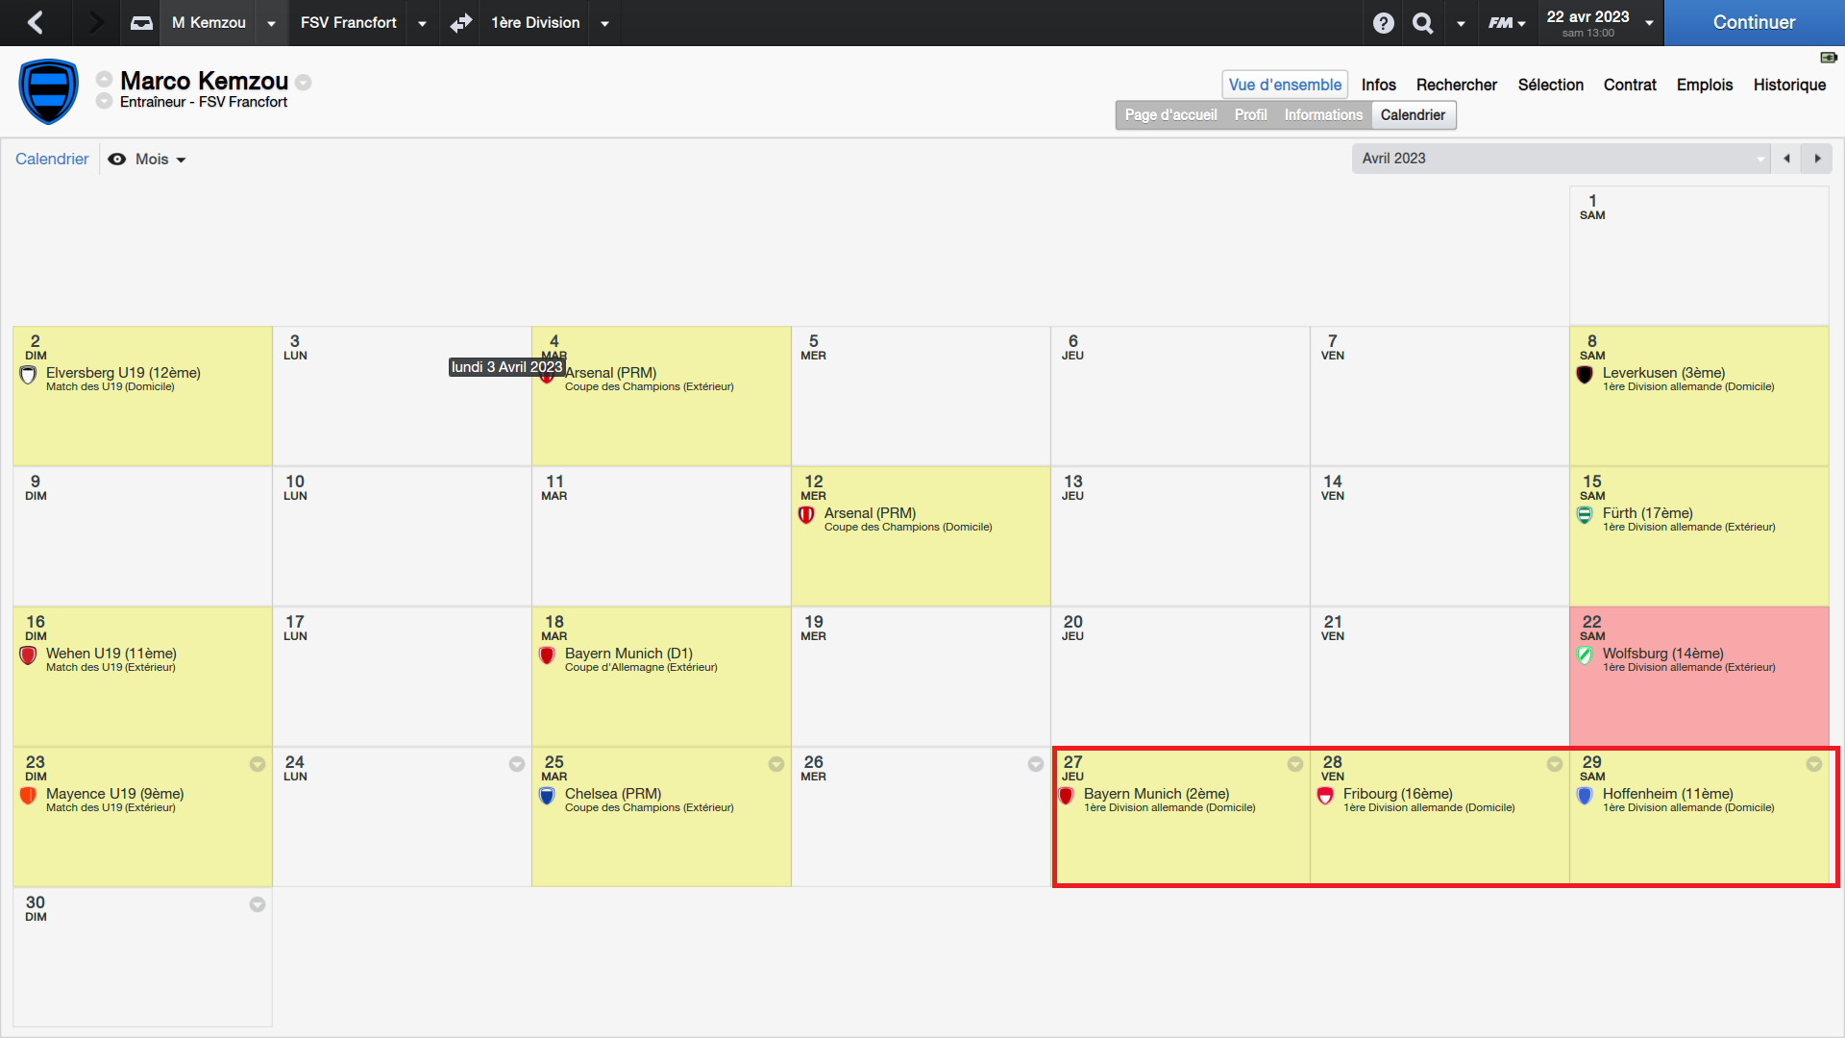This screenshot has height=1038, width=1845.
Task: Open the Avril 2023 month selector
Action: point(1561,159)
